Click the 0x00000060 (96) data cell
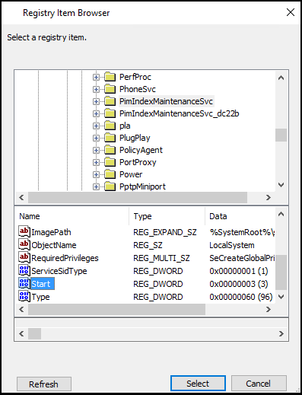Viewport: 302px width, 395px height. [x=241, y=297]
